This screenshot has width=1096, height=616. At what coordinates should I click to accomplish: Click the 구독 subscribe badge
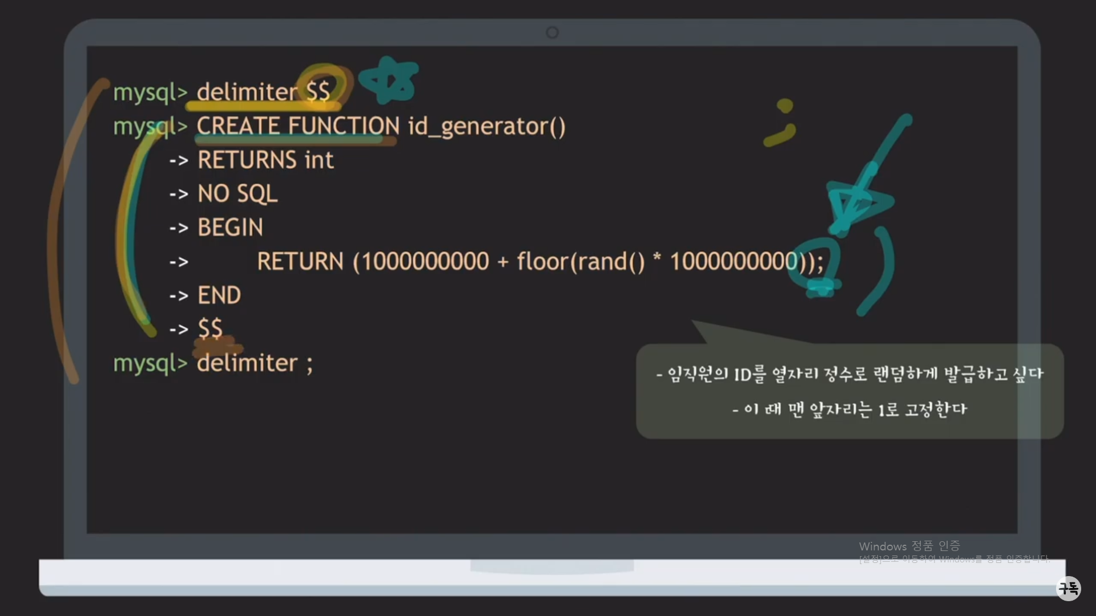click(x=1068, y=588)
